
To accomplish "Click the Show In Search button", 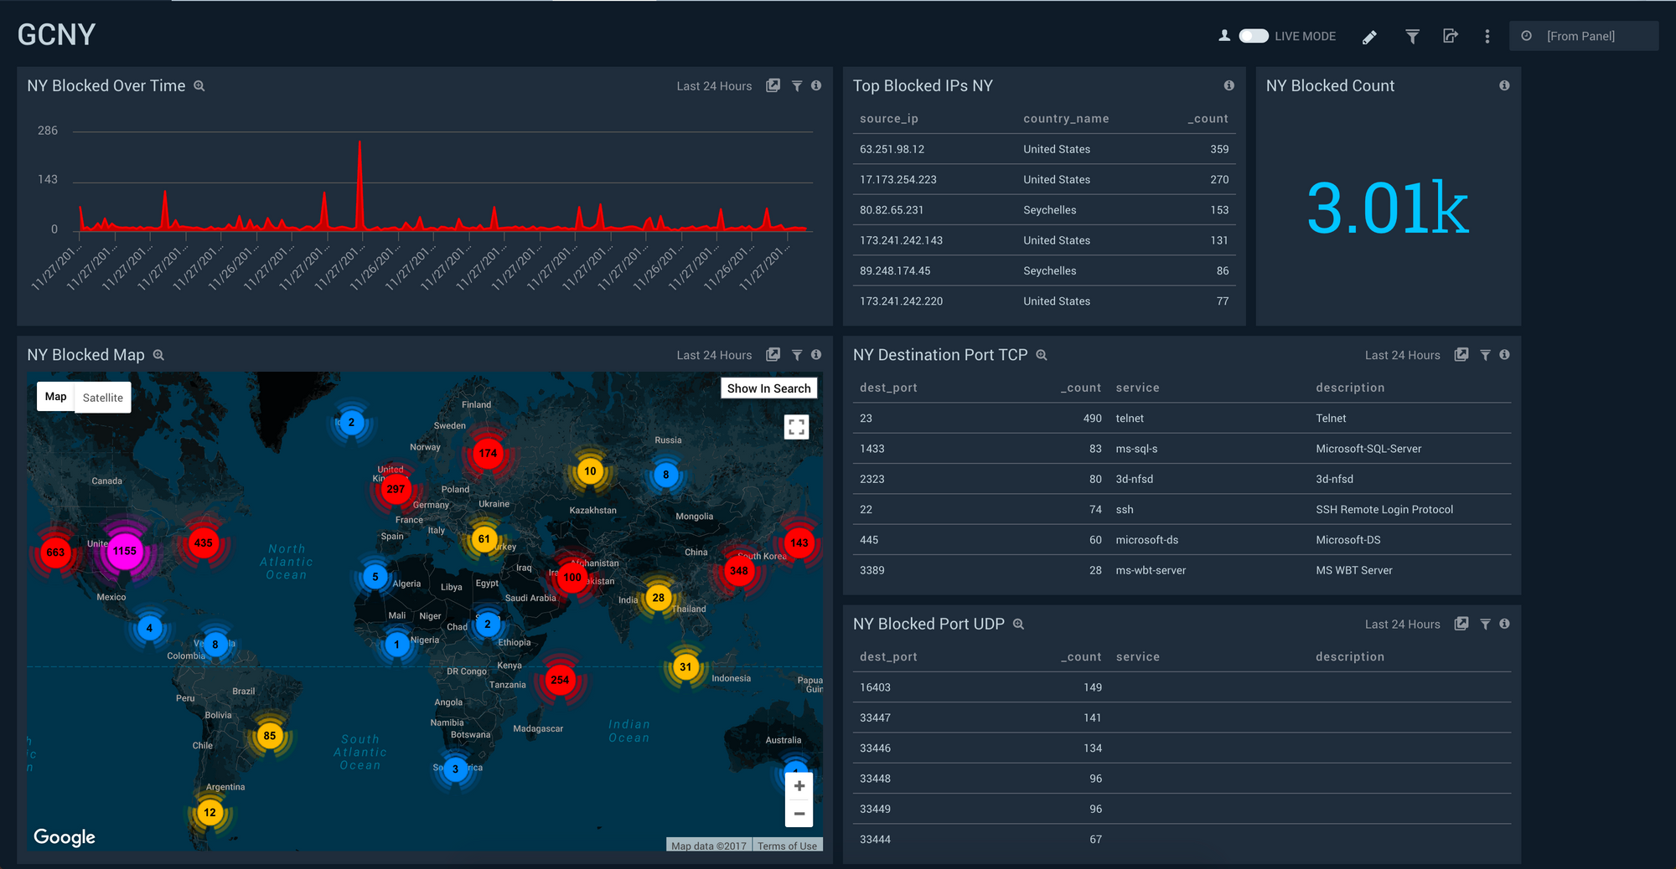I will coord(768,388).
